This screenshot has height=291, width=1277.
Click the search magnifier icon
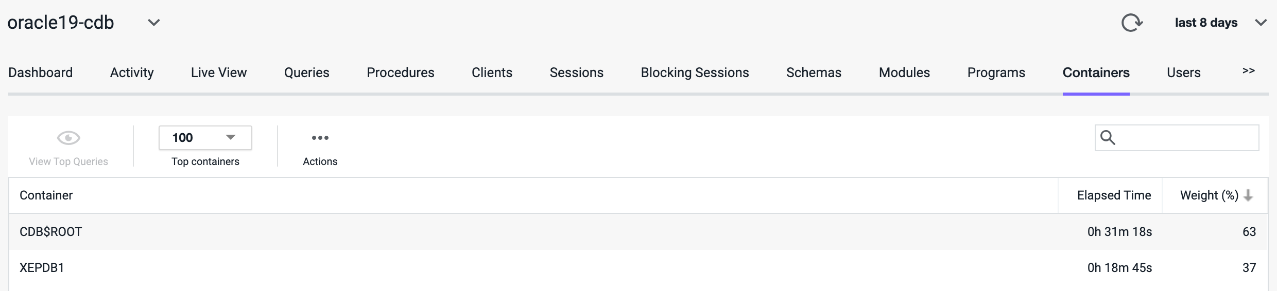point(1108,138)
